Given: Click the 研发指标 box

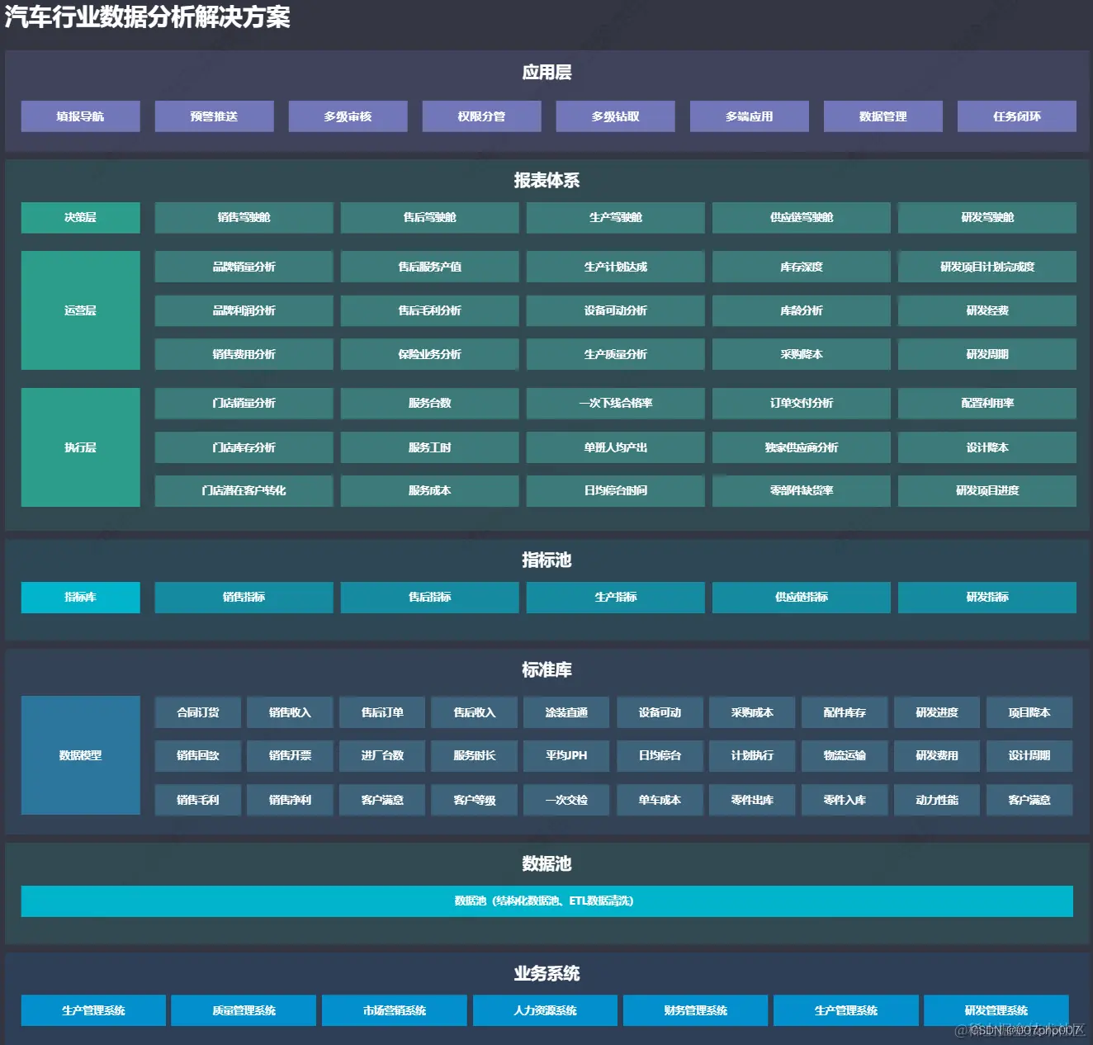Looking at the screenshot, I should click(x=987, y=597).
